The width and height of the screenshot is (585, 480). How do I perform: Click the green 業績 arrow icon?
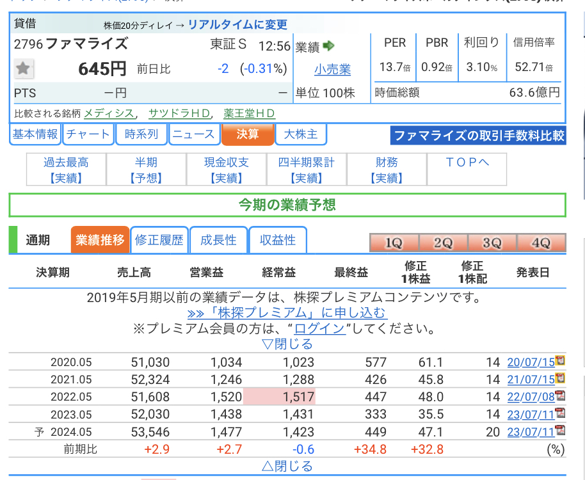click(328, 46)
